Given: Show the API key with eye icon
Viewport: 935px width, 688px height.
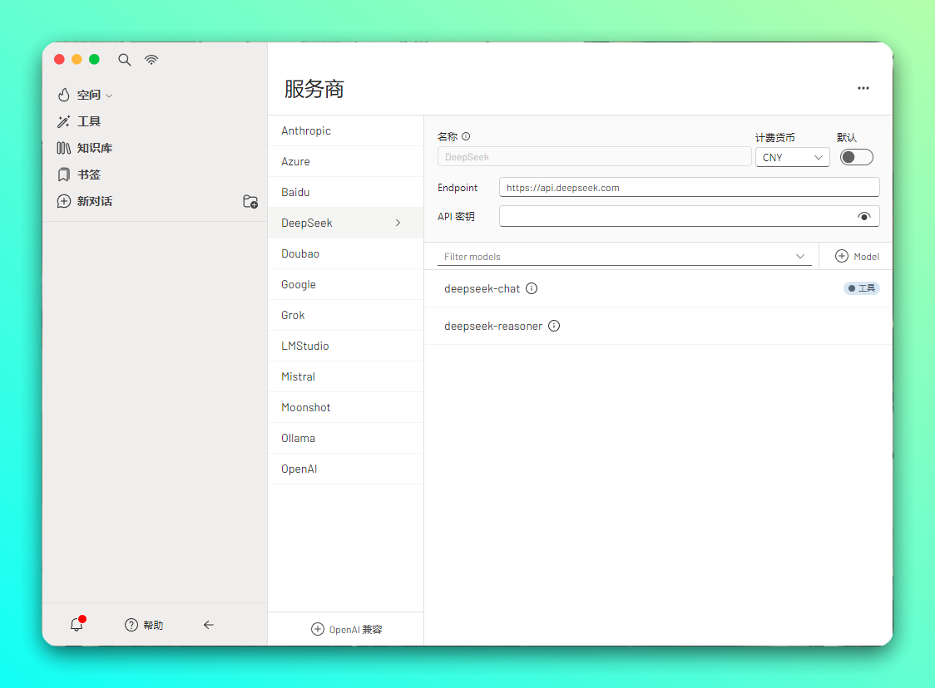Looking at the screenshot, I should [863, 216].
